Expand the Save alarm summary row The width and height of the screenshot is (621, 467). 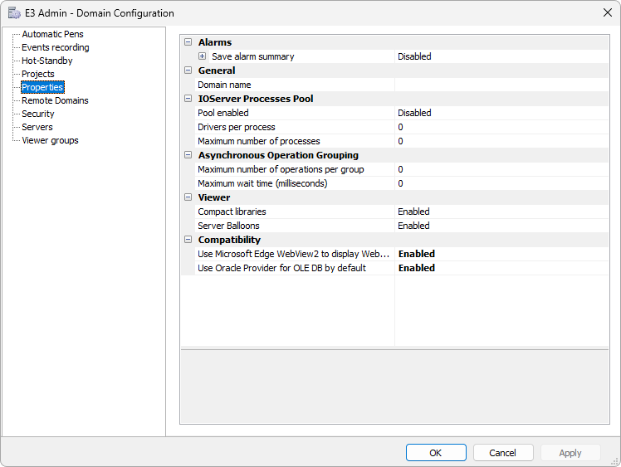202,56
